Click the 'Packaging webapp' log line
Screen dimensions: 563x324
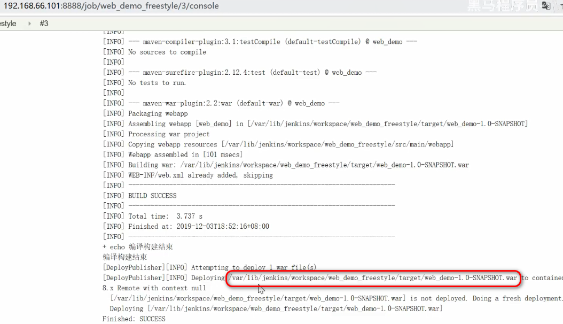coord(145,114)
